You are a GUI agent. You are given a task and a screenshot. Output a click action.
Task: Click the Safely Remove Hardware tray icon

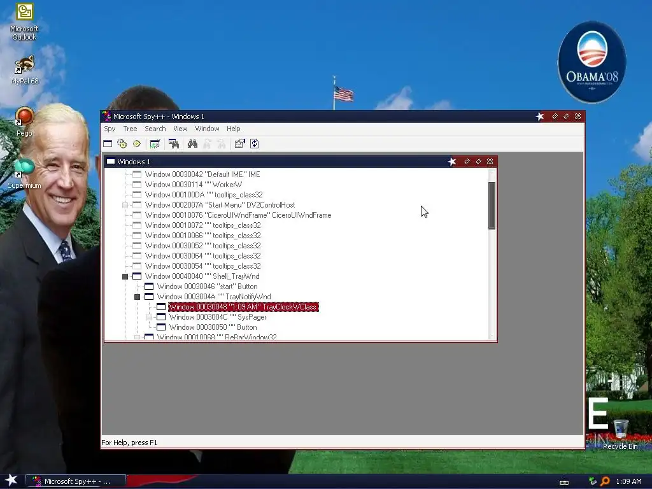pos(593,481)
